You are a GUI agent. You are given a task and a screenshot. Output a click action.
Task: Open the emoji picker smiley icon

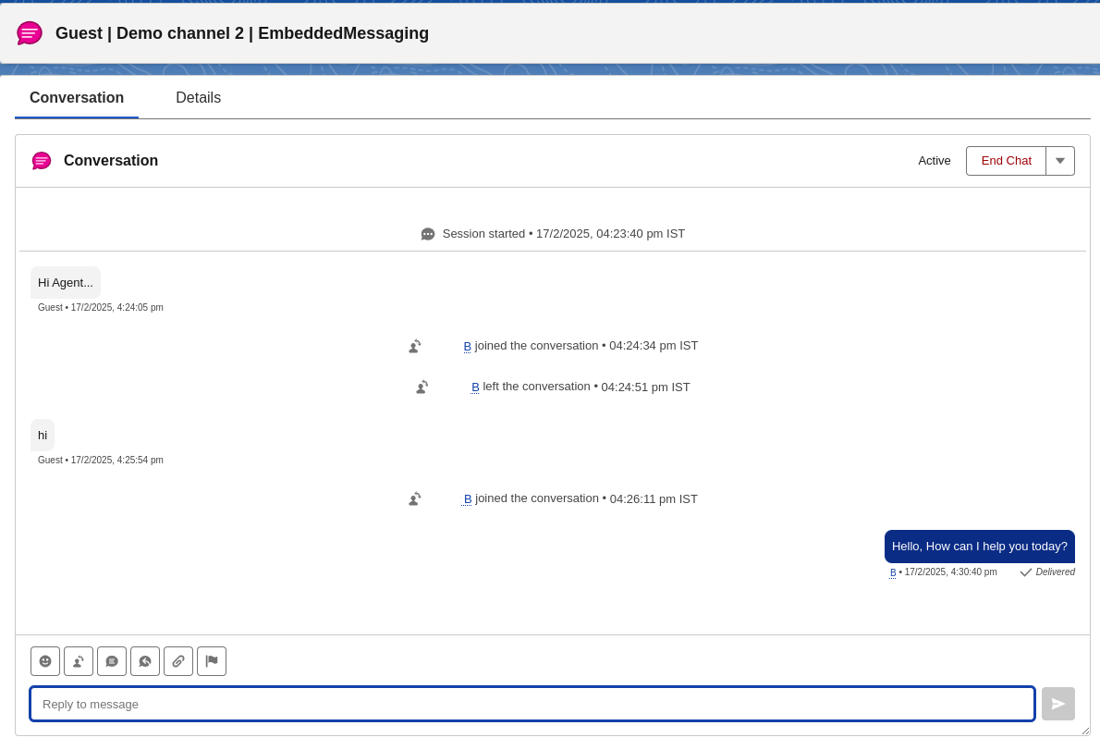coord(45,661)
